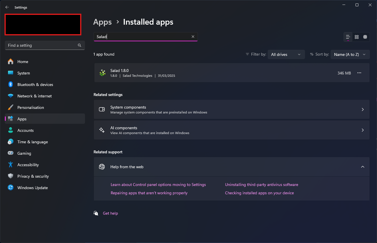Click the 1 app found text
377x243 pixels.
104,54
